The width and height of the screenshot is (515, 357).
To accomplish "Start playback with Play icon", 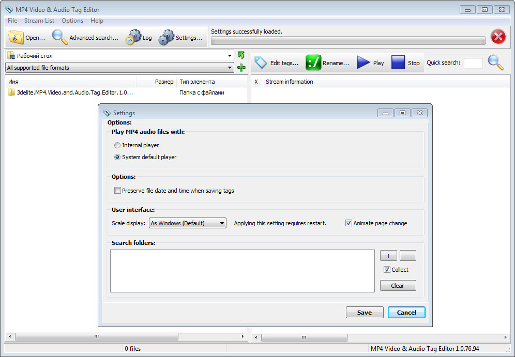I will coord(363,63).
